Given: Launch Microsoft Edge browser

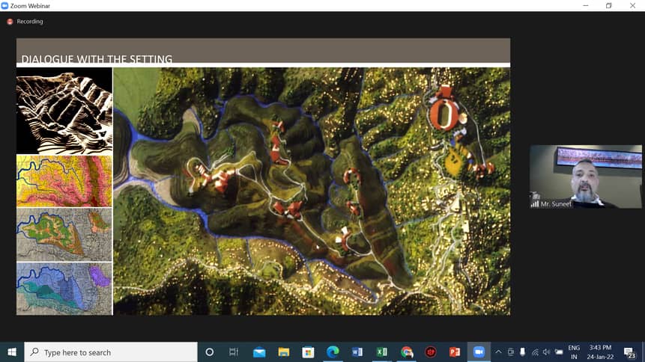Looking at the screenshot, I should tap(332, 352).
